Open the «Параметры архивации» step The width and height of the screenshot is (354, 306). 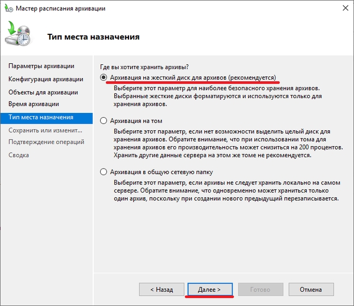[x=41, y=66]
